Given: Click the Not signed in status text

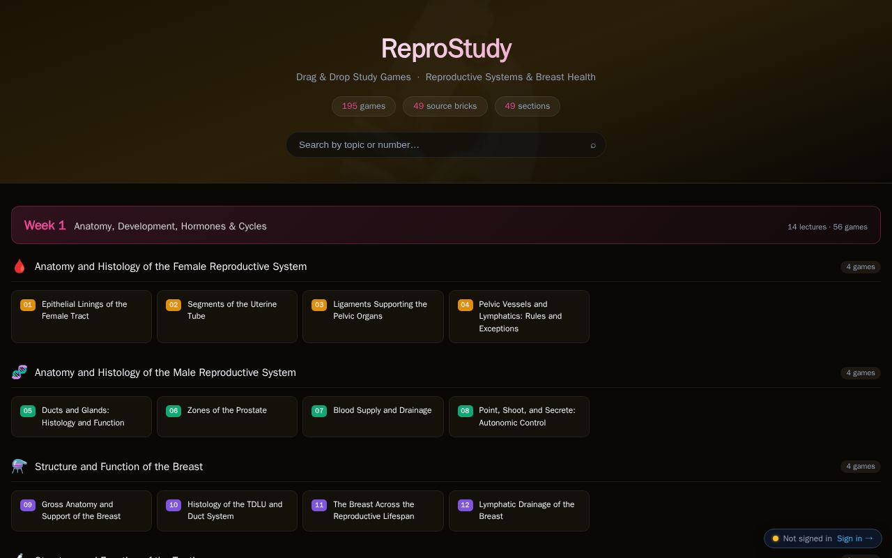Looking at the screenshot, I should pos(807,538).
